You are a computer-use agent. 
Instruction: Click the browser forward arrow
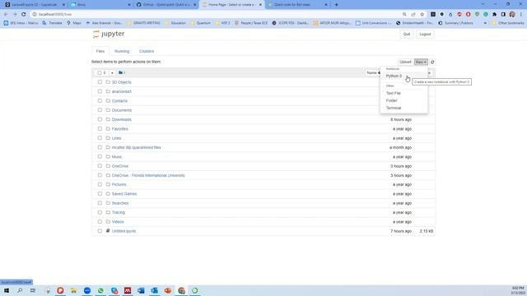click(15, 15)
